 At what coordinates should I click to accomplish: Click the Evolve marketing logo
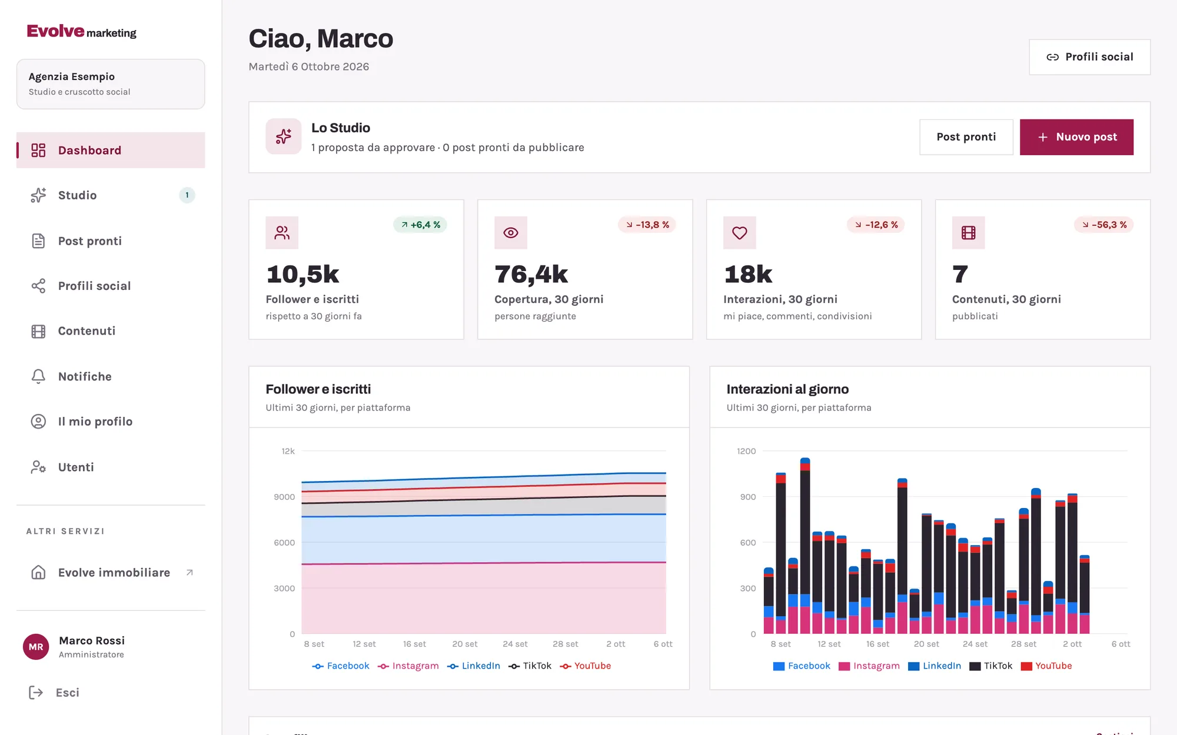click(x=81, y=31)
